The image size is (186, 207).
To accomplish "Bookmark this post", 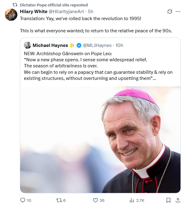I will point(168,200).
